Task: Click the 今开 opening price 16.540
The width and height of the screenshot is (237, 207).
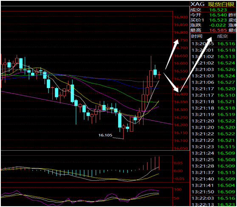Action: (x=218, y=15)
